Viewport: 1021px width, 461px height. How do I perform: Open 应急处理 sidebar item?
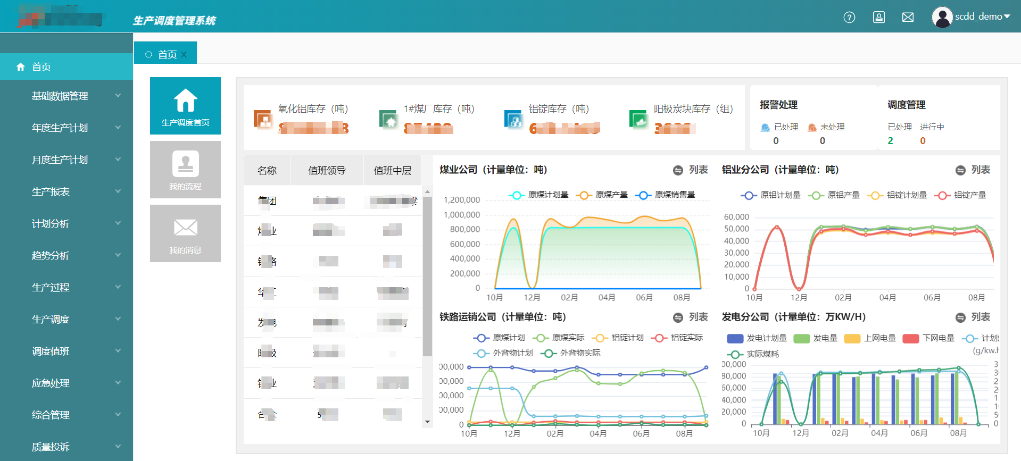67,383
